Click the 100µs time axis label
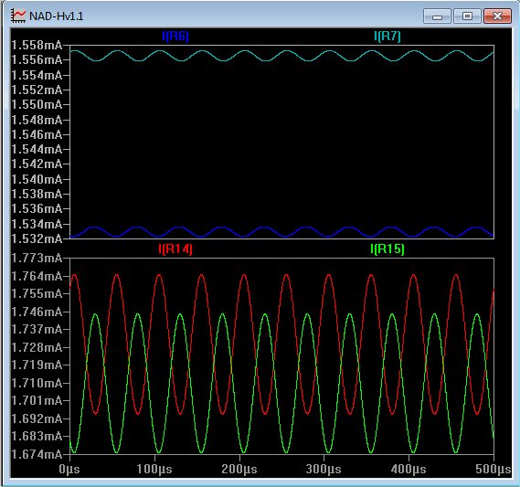This screenshot has height=487, width=520. pyautogui.click(x=154, y=470)
